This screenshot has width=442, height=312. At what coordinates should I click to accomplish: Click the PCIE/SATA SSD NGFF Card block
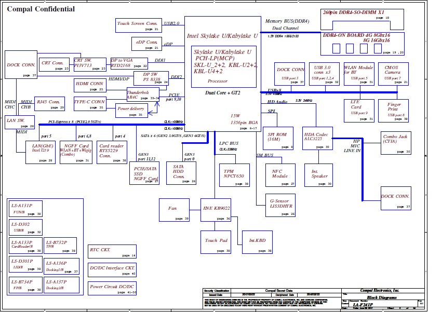[144, 173]
